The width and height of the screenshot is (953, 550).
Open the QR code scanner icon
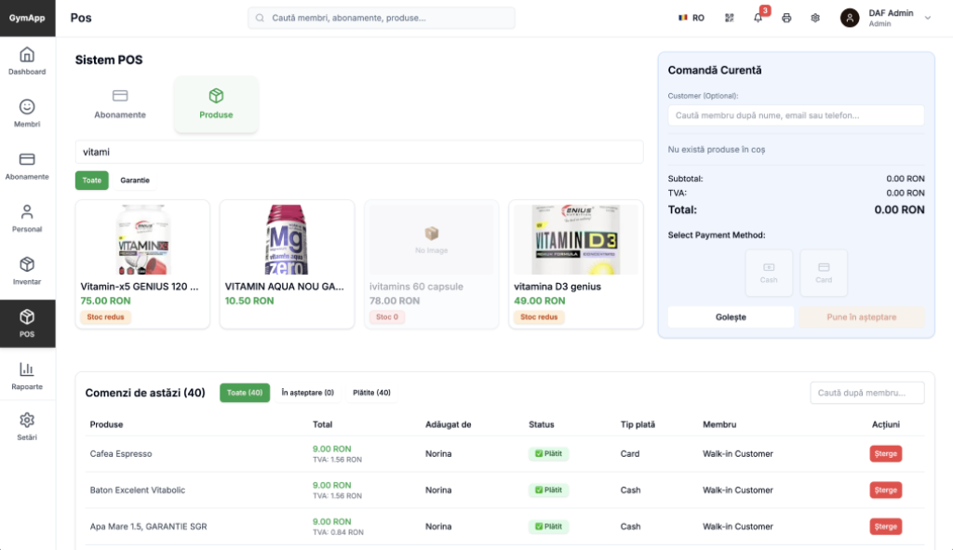(729, 18)
